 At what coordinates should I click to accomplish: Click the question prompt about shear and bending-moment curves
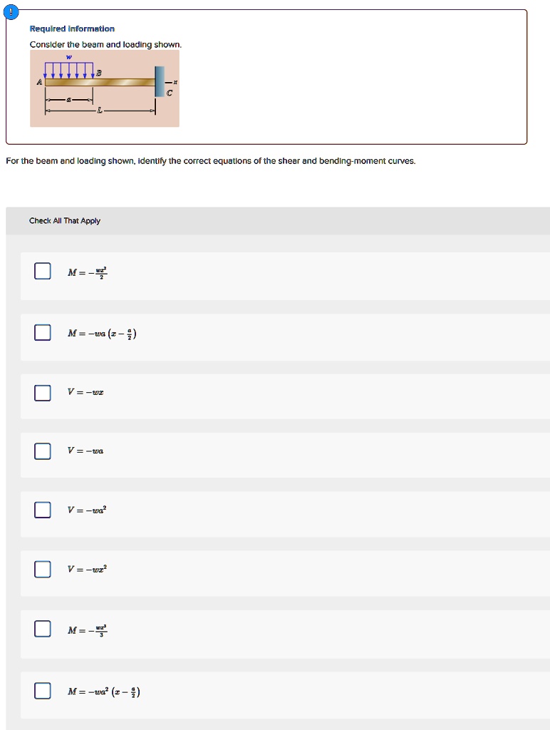coord(211,160)
